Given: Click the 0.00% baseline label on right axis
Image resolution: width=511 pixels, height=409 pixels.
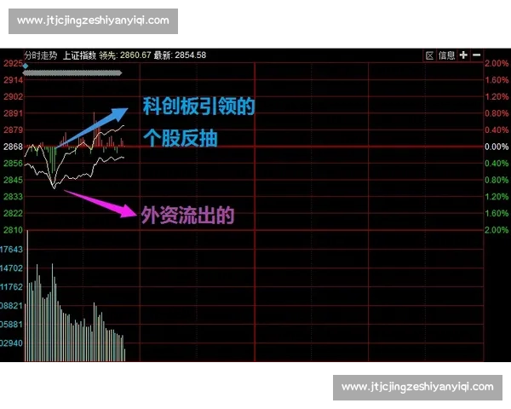Looking at the screenshot, I should pyautogui.click(x=496, y=147).
